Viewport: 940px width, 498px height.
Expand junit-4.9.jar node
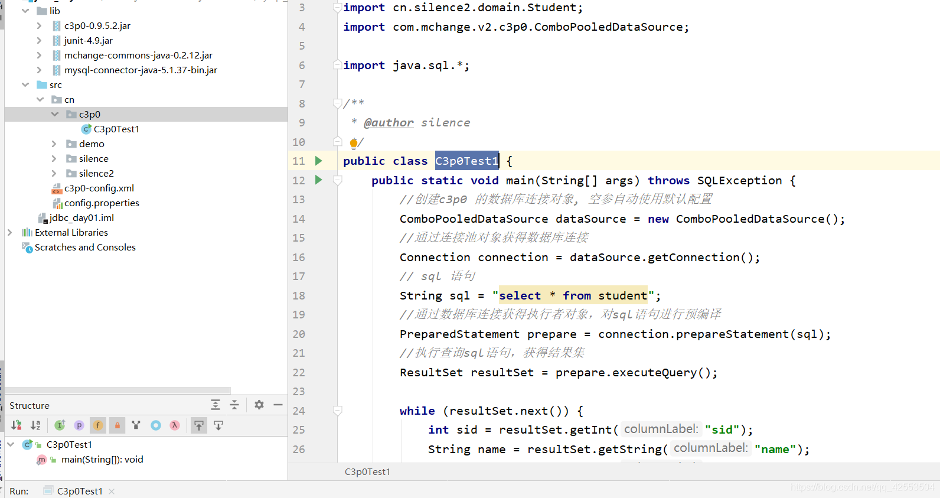(40, 40)
